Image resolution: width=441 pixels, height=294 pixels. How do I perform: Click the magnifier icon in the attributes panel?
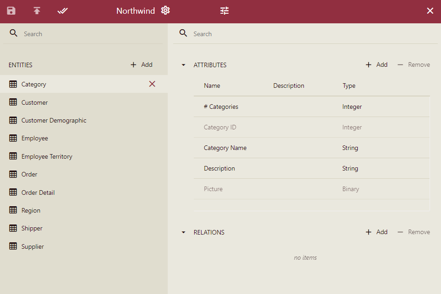183,33
